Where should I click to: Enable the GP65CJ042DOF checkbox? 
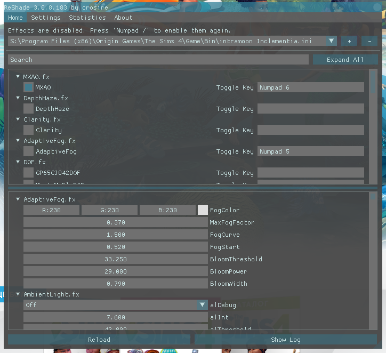(29, 173)
